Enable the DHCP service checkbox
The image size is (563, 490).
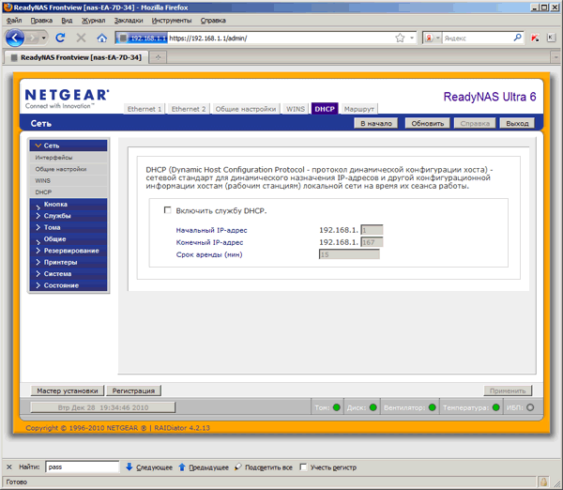pos(167,209)
